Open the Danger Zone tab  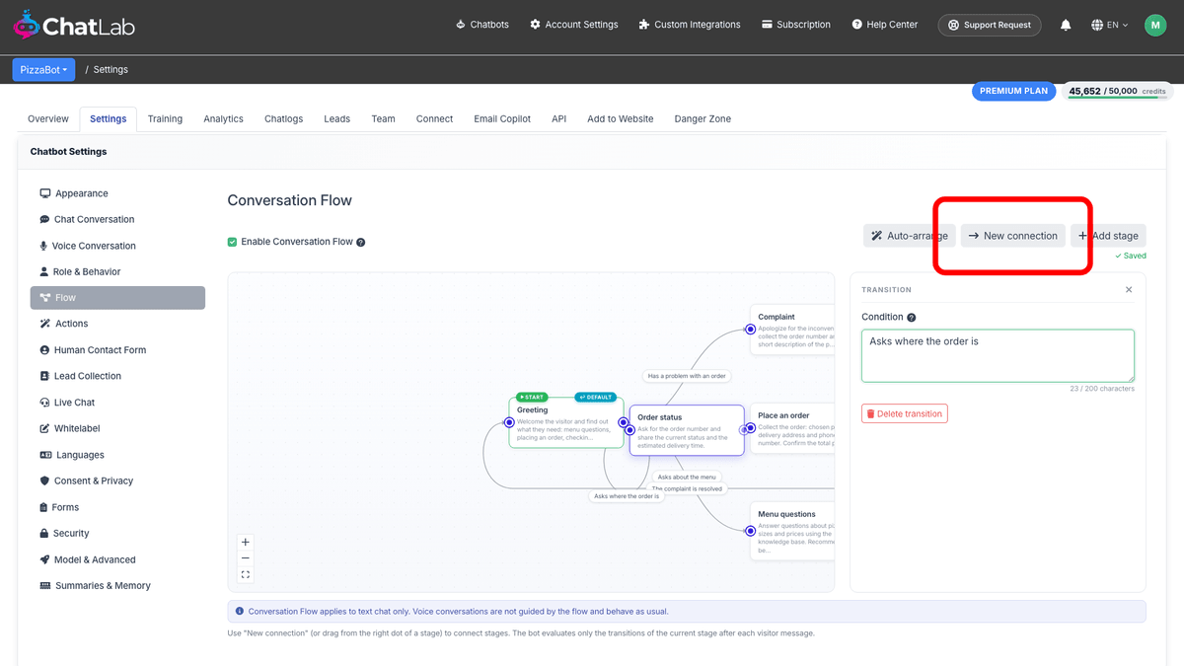[x=703, y=118]
